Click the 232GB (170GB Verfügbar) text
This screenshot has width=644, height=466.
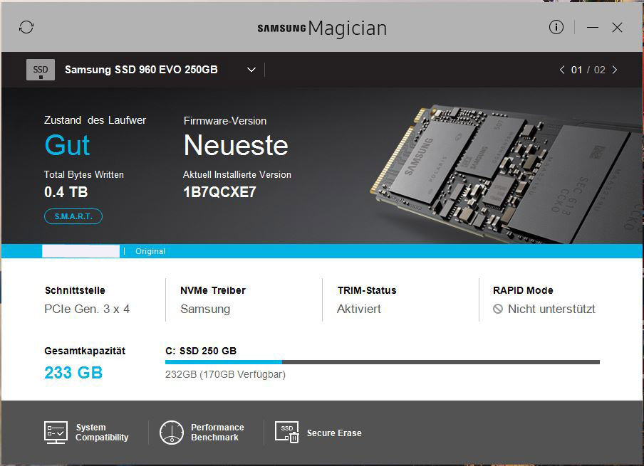(225, 374)
